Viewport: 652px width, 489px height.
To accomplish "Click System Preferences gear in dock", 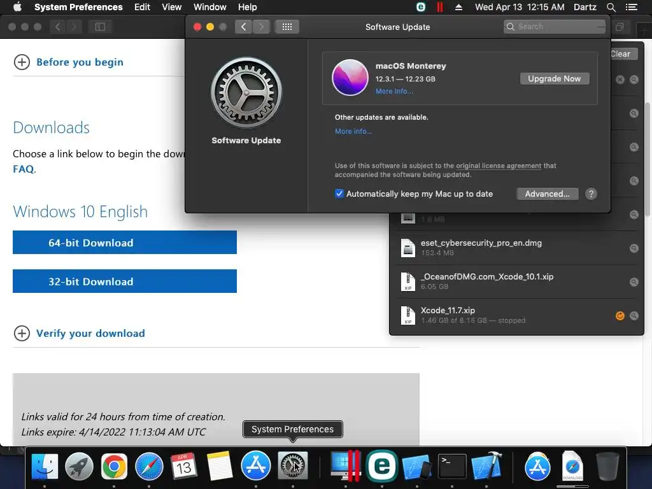I will pos(293,466).
